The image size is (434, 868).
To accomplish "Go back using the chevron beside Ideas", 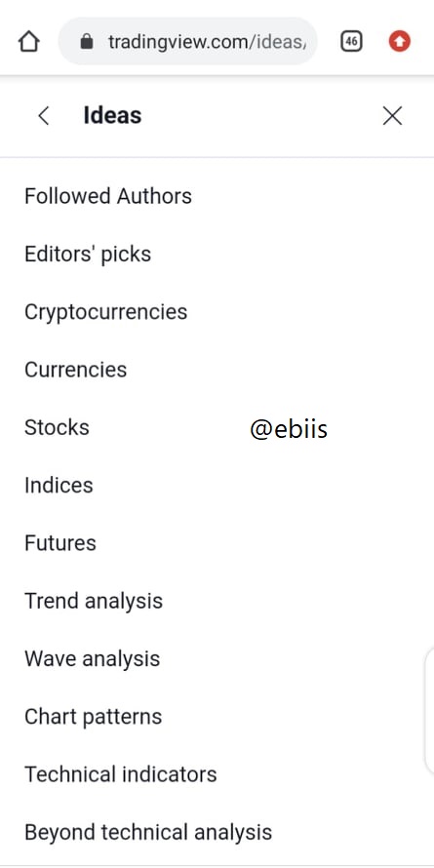I will click(x=43, y=116).
